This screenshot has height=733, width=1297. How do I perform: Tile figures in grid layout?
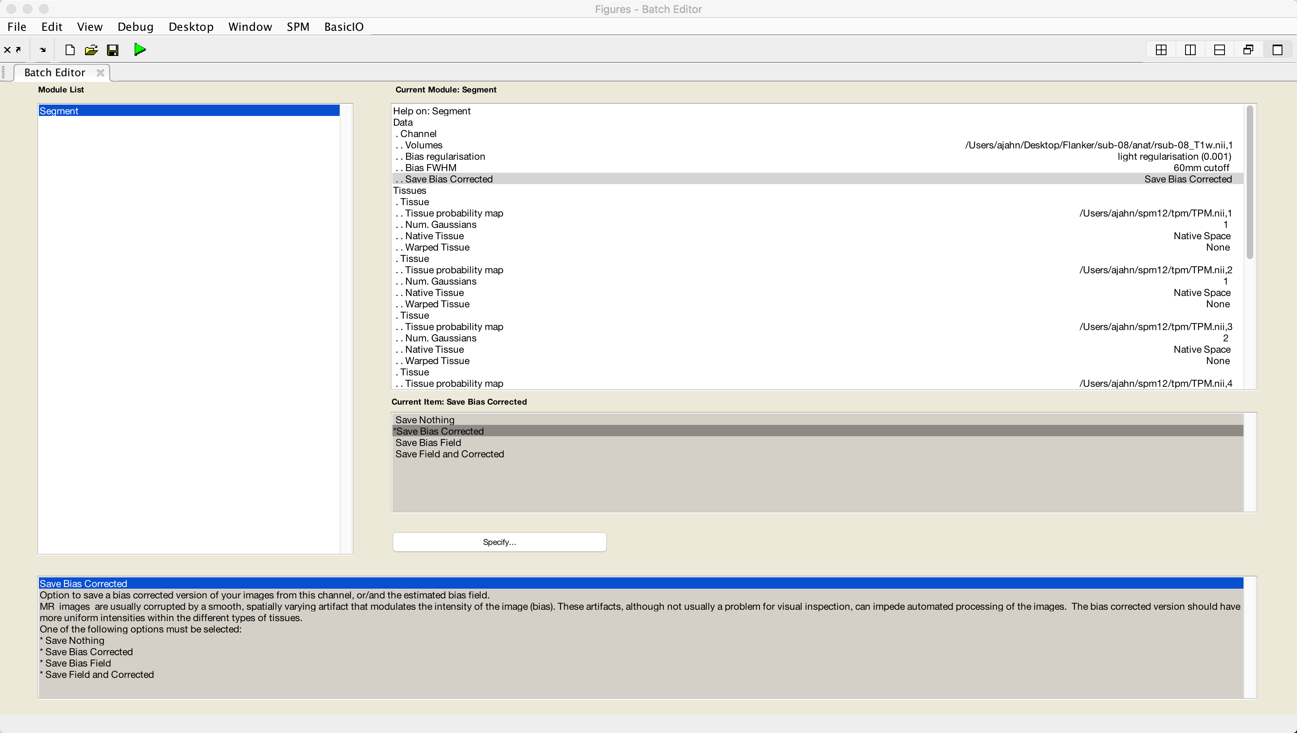coord(1161,50)
